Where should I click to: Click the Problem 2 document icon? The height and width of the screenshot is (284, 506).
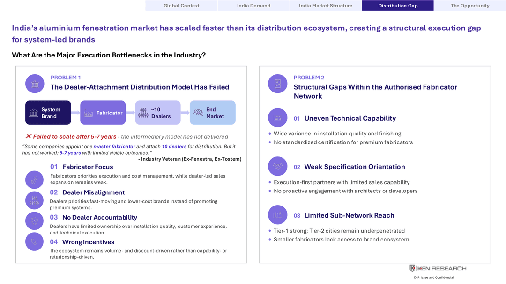point(277,84)
